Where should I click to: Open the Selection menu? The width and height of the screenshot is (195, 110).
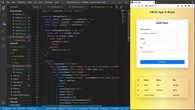21,2
